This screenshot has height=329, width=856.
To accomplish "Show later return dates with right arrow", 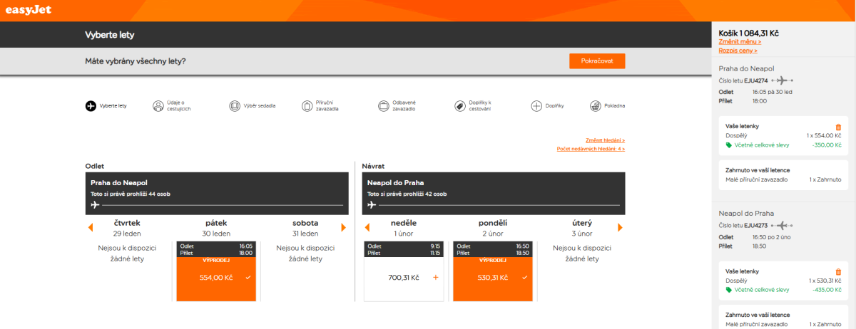I will tap(620, 228).
